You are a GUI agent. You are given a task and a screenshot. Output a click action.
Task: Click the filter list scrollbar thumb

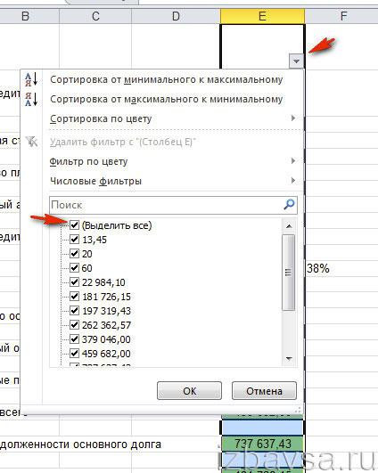click(x=289, y=273)
